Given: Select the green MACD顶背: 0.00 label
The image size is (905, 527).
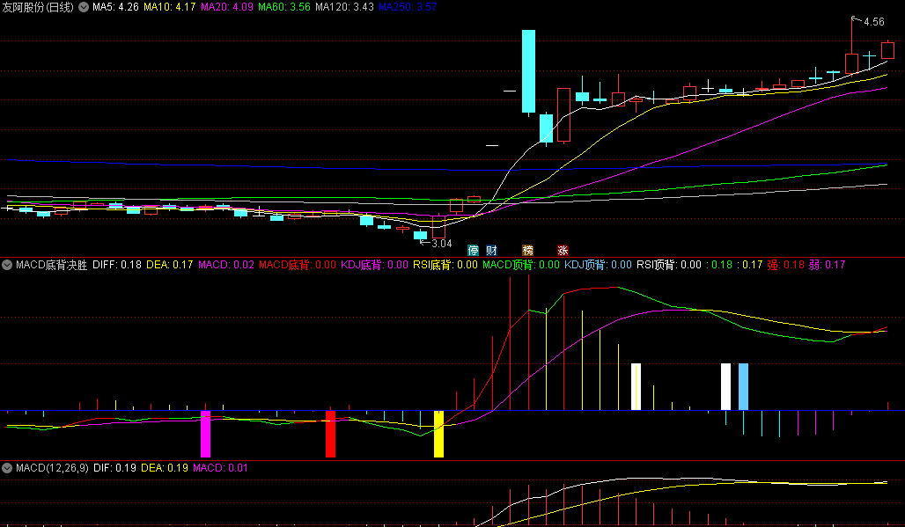Looking at the screenshot, I should 521,265.
